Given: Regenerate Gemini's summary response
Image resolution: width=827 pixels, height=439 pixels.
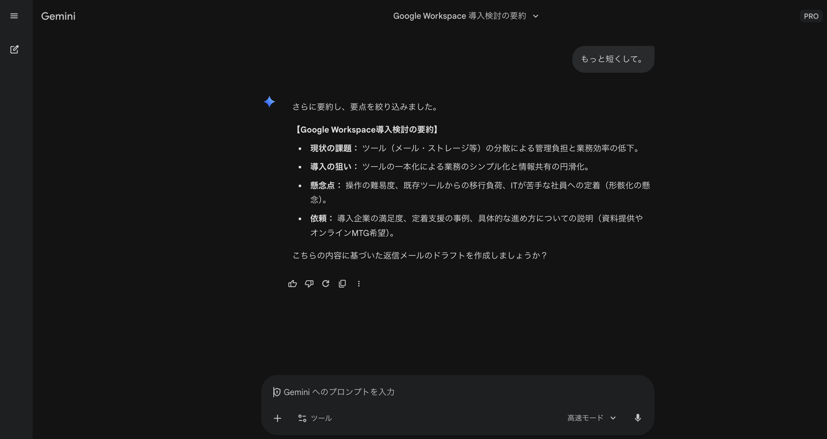Looking at the screenshot, I should [x=325, y=283].
